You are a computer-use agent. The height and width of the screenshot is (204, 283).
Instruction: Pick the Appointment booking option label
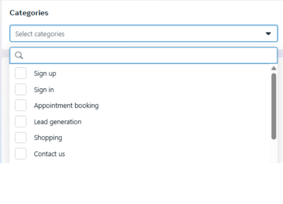[66, 106]
